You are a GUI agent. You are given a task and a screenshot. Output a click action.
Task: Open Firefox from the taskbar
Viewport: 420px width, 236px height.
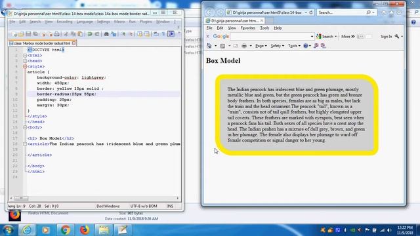85,230
